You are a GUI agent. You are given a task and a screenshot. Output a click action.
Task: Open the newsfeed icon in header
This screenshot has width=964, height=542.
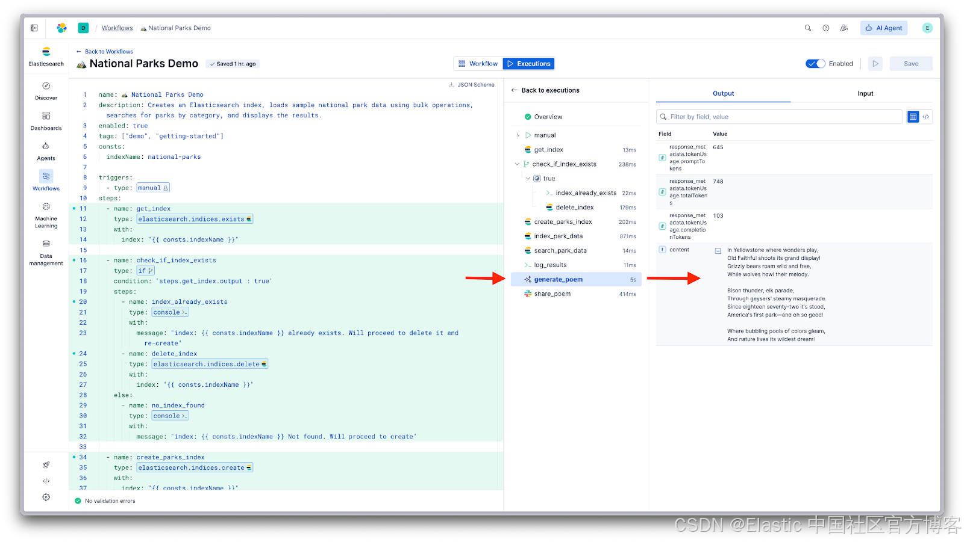(x=844, y=28)
